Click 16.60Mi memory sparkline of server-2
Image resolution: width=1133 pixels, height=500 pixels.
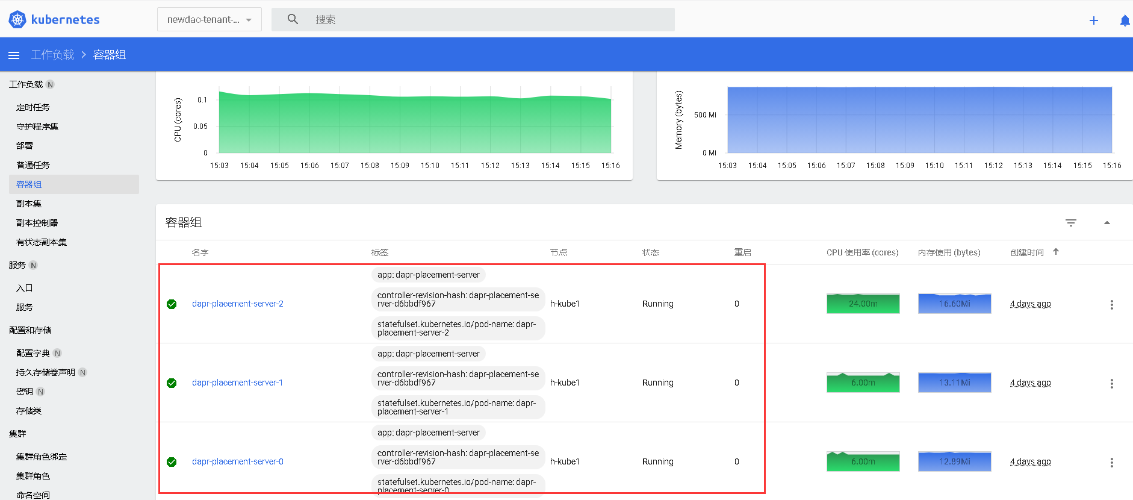click(955, 304)
